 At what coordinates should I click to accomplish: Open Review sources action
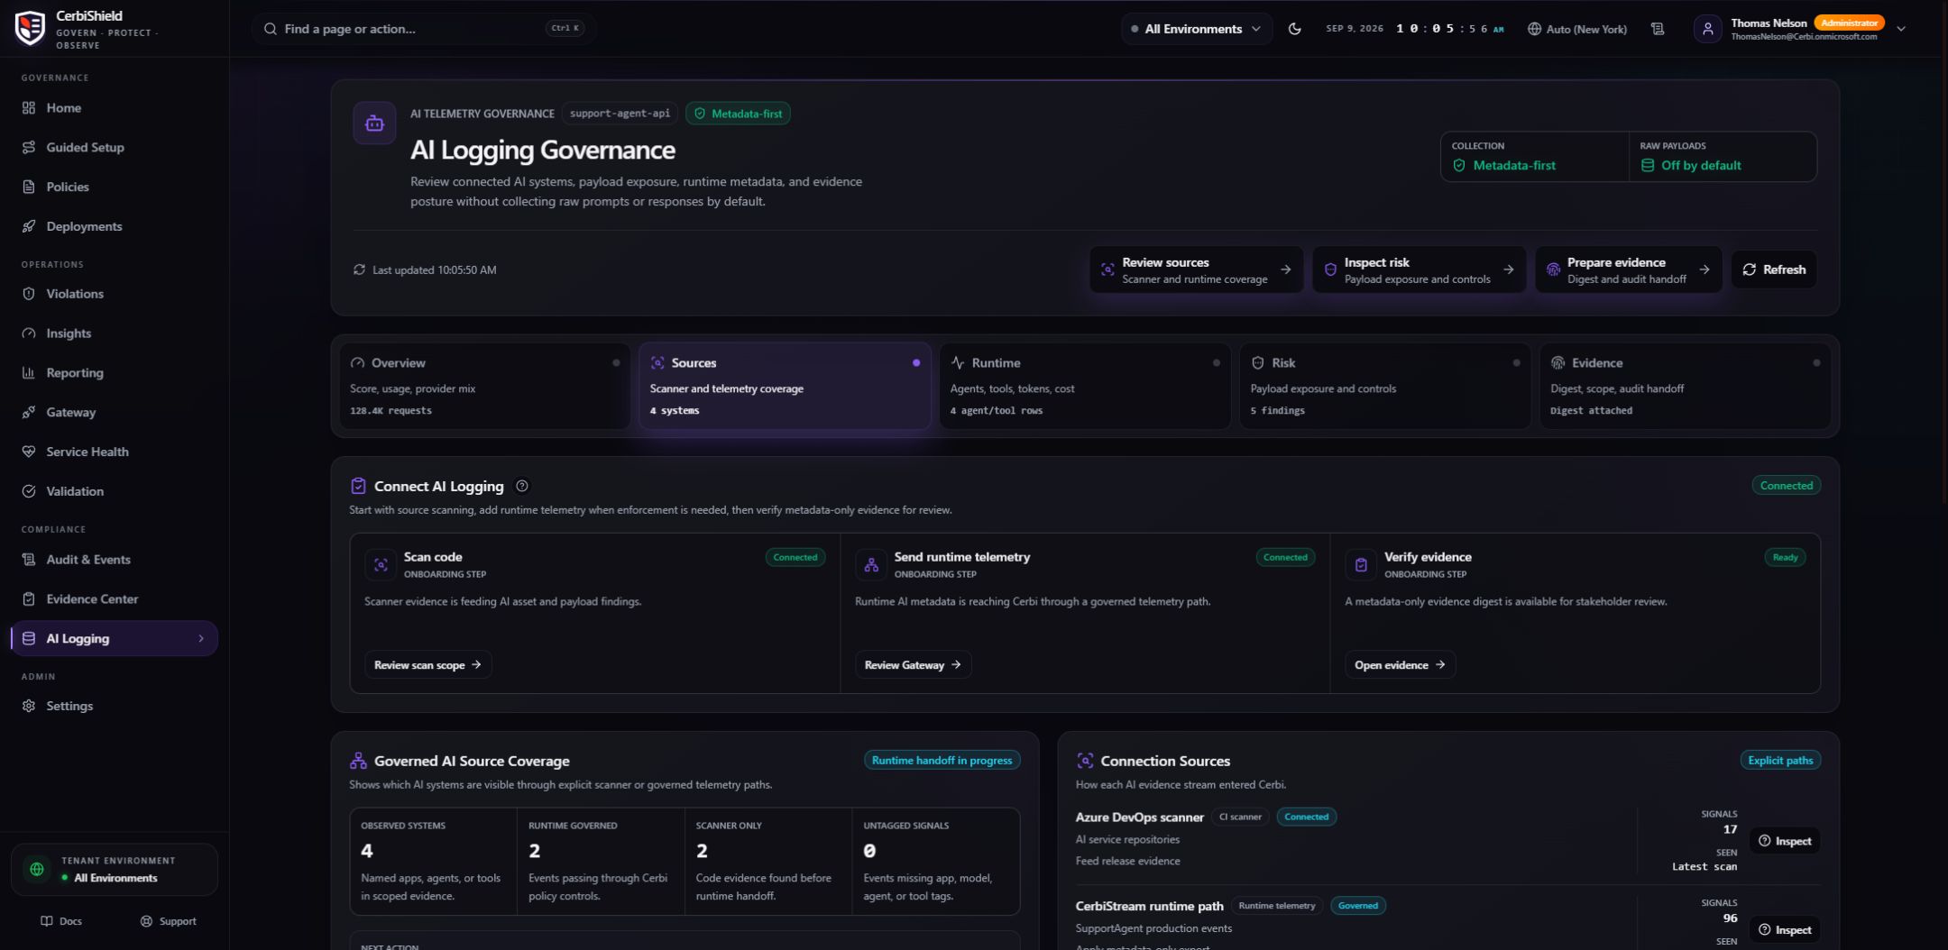pos(1196,269)
